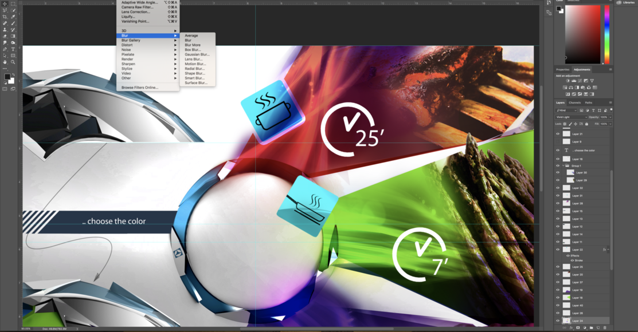
Task: Open Liquify filter from menu
Action: [148, 17]
